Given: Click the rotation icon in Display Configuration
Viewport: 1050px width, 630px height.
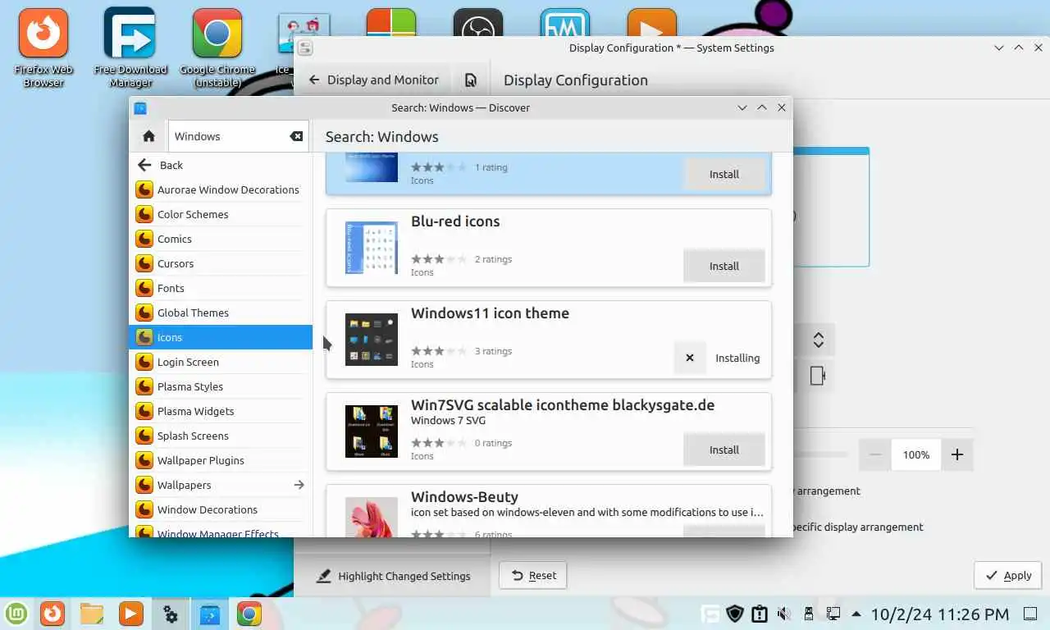Looking at the screenshot, I should [818, 376].
